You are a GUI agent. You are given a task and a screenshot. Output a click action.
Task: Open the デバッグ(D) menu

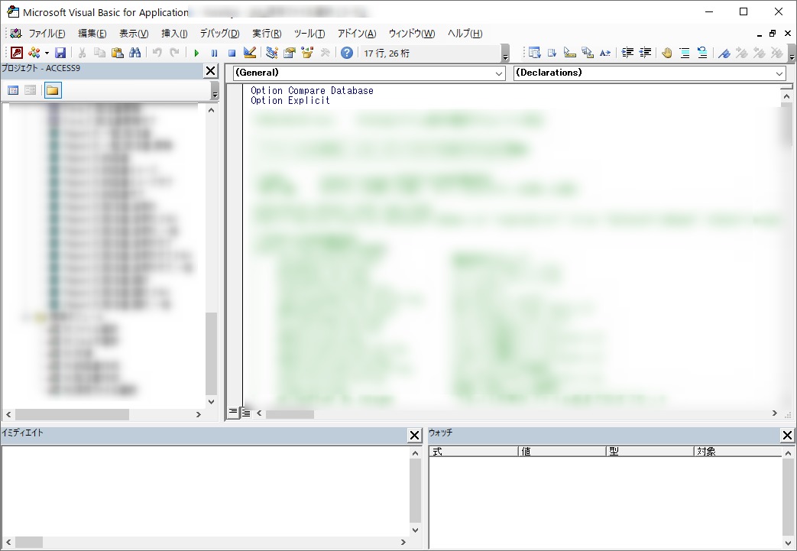219,34
